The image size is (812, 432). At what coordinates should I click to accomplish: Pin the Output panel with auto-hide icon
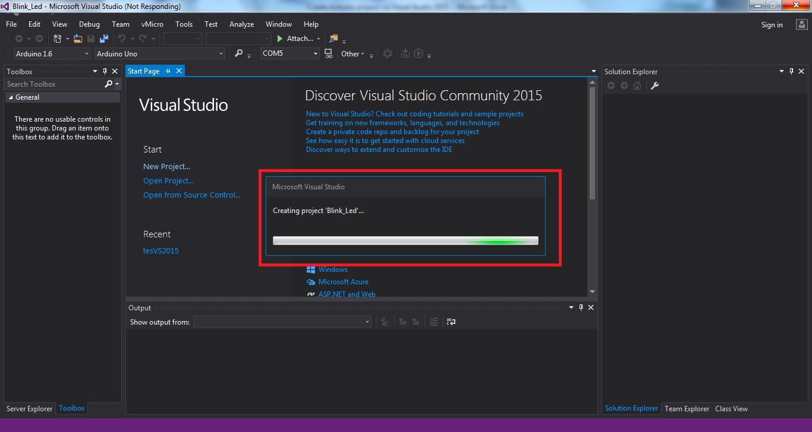pos(581,307)
